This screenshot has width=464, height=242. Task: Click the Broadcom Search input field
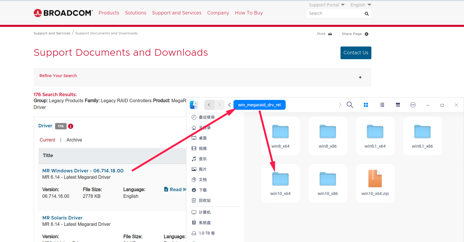point(335,13)
